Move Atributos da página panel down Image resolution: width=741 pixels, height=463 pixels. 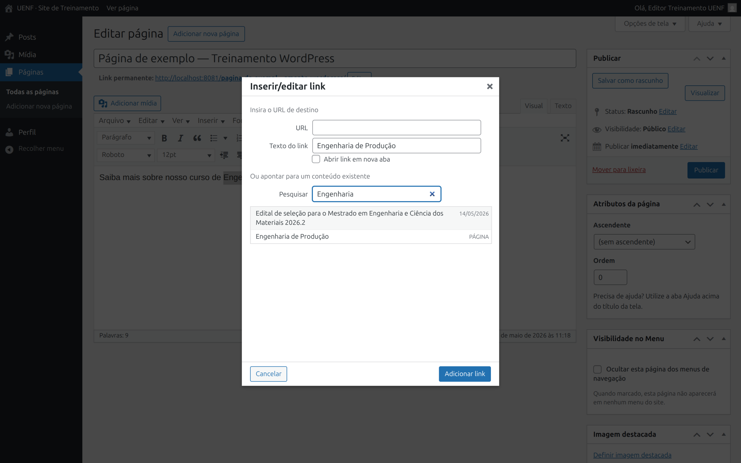710,205
